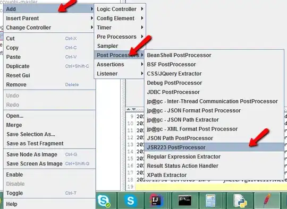The width and height of the screenshot is (287, 209).
Task: Click Enable in the context menu
Action: click(49, 175)
